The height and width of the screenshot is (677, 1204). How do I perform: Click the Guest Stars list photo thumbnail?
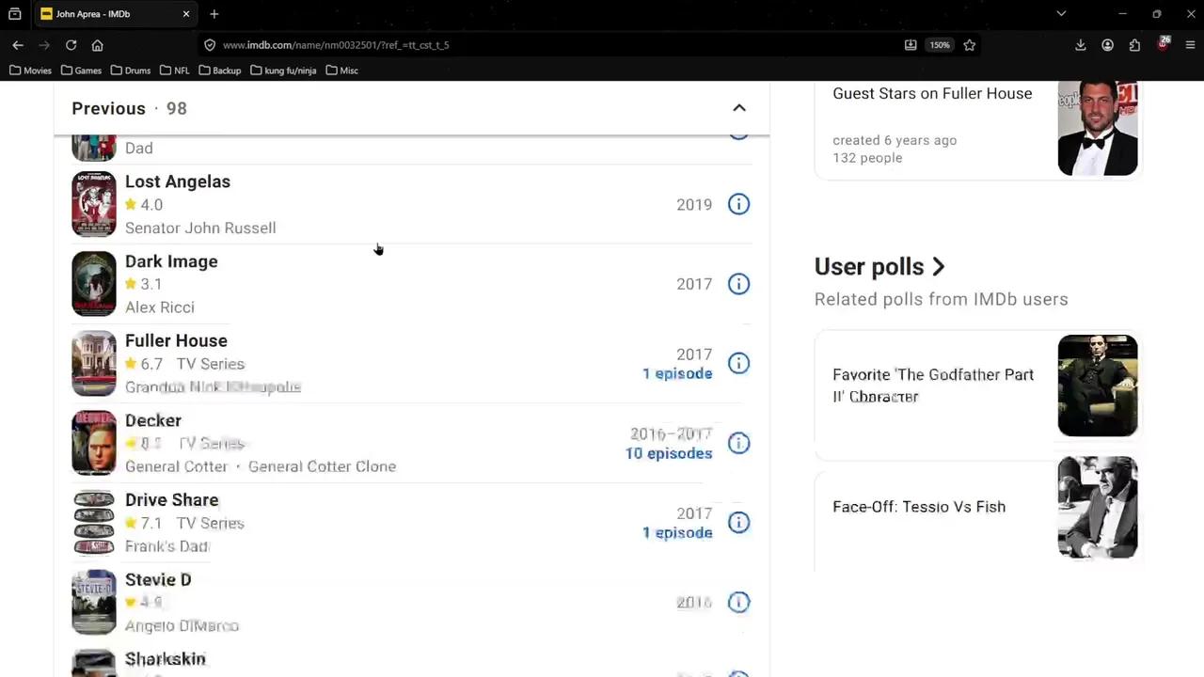pos(1098,128)
